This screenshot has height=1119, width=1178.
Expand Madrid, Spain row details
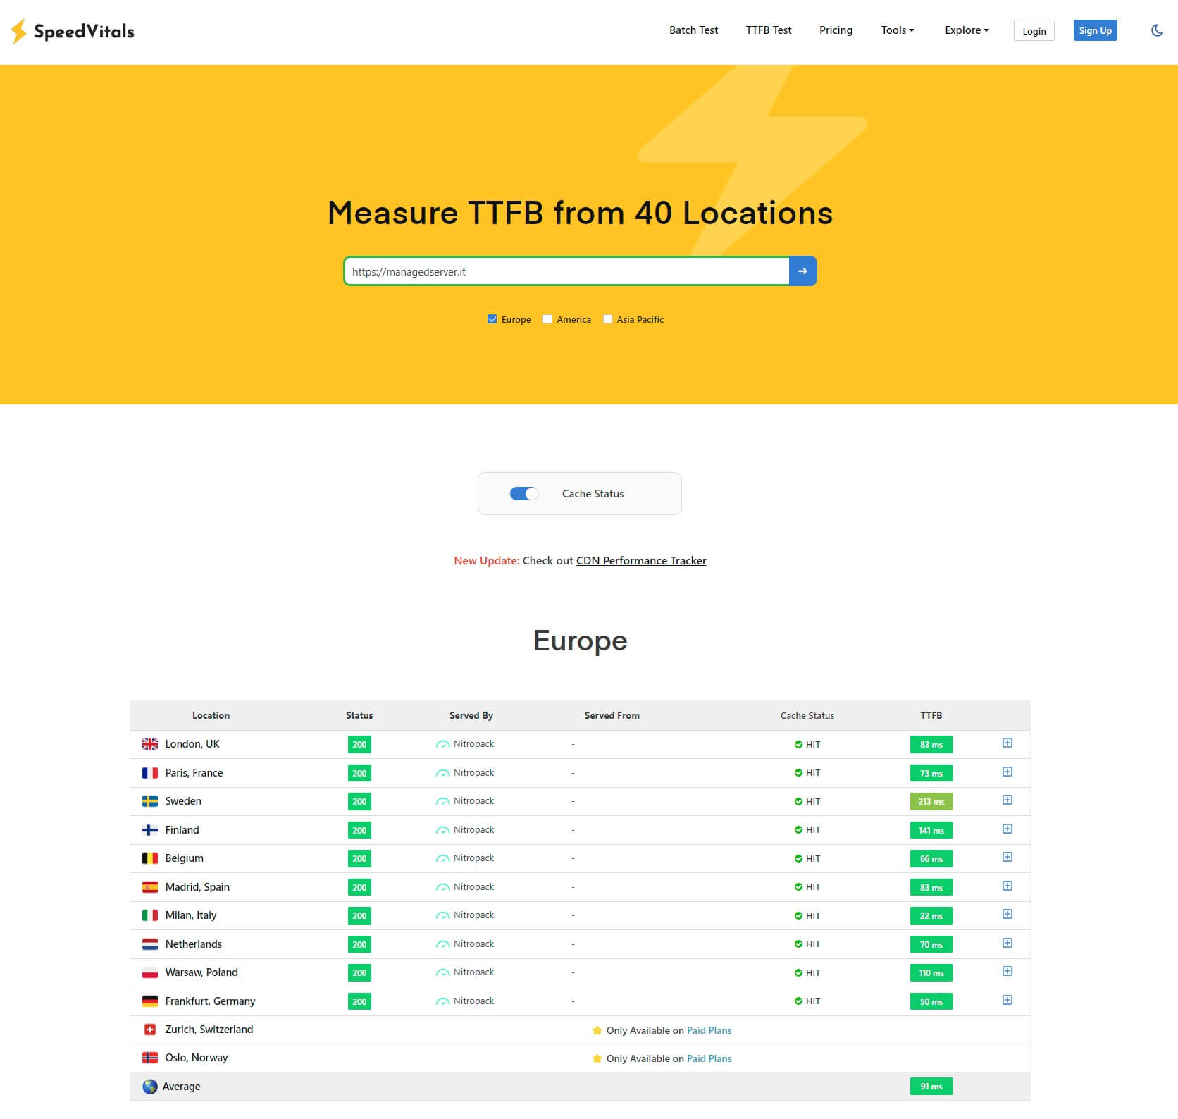pyautogui.click(x=1008, y=886)
